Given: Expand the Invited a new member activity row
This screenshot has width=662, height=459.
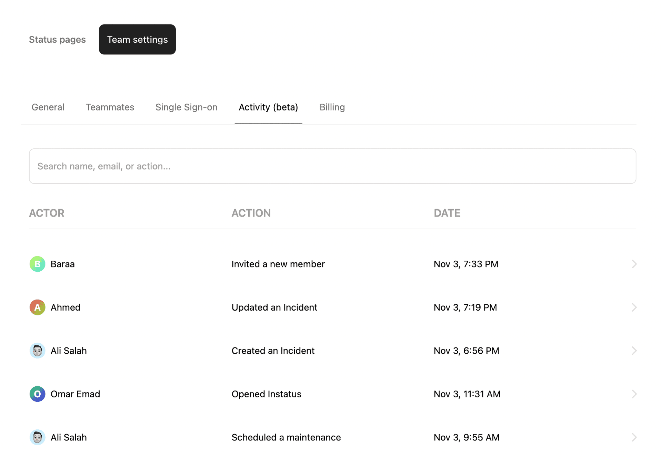Looking at the screenshot, I should (x=634, y=264).
